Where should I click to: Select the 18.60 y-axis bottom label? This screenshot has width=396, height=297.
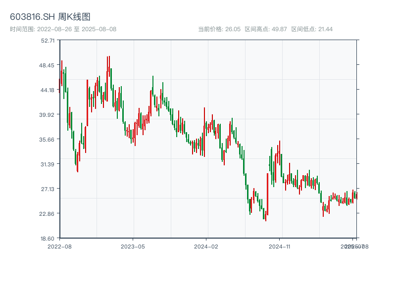[48, 239]
